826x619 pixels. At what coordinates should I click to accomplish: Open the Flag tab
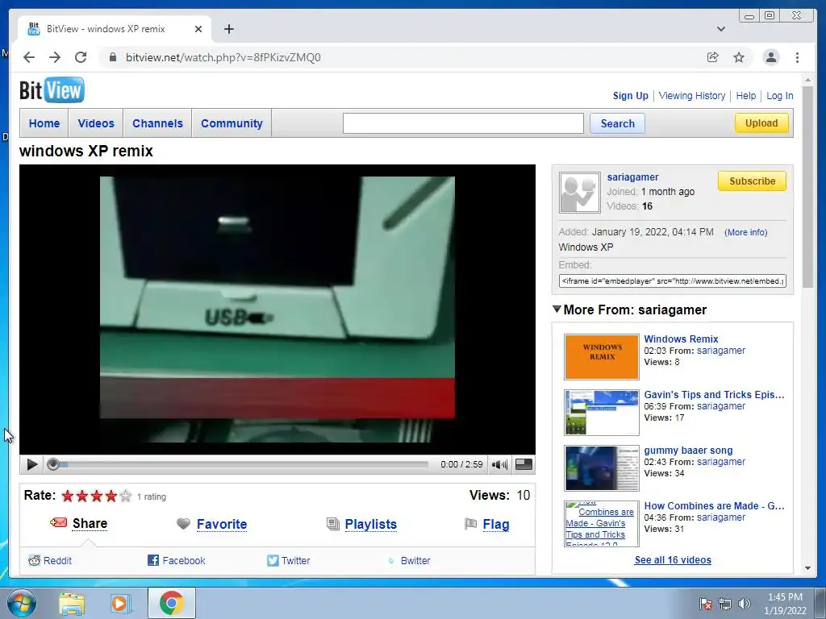point(496,524)
